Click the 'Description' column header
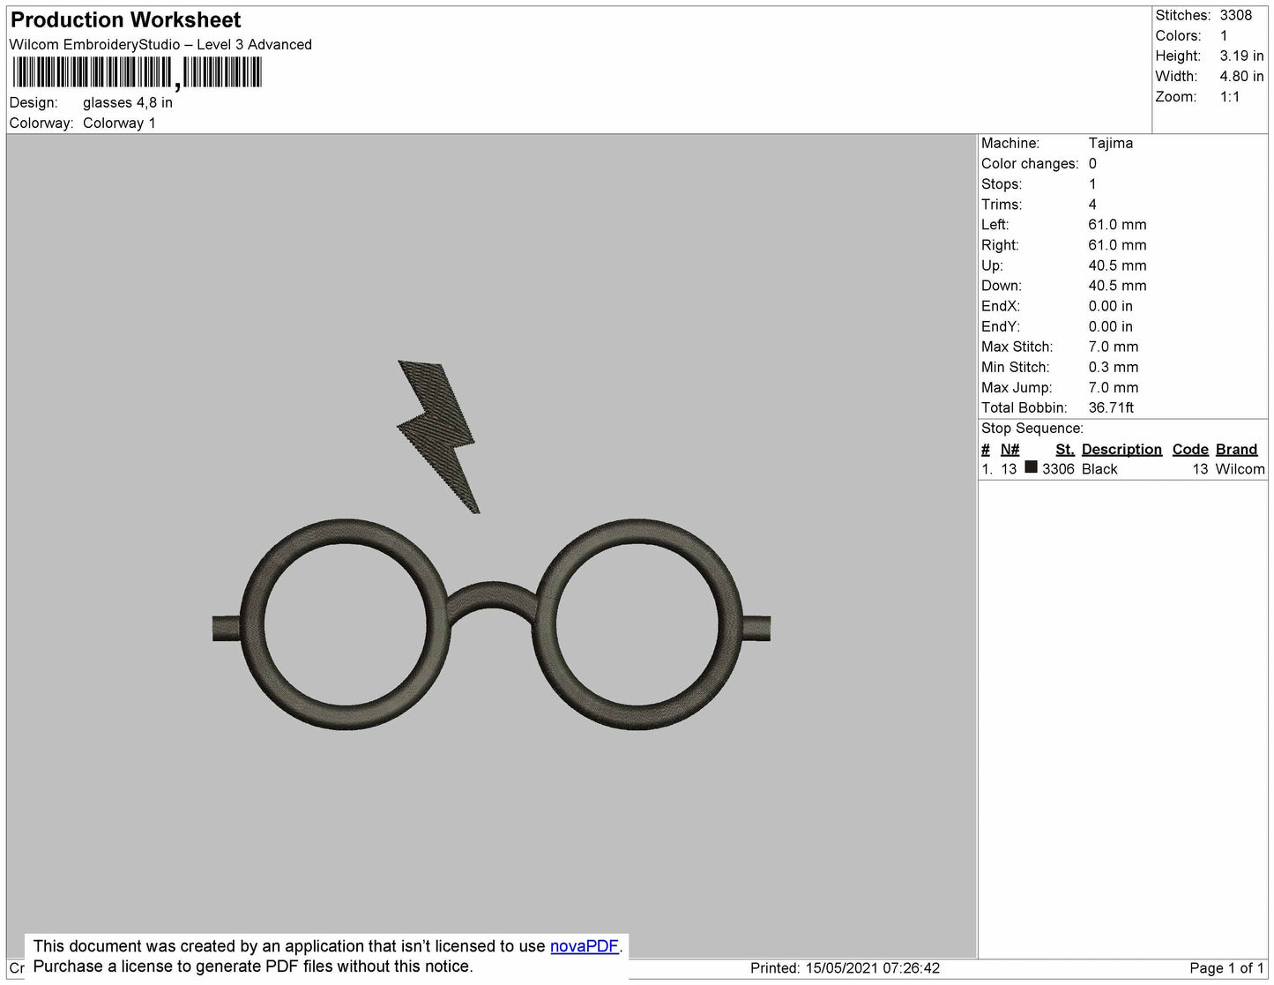This screenshot has height=985, width=1274. click(1121, 449)
